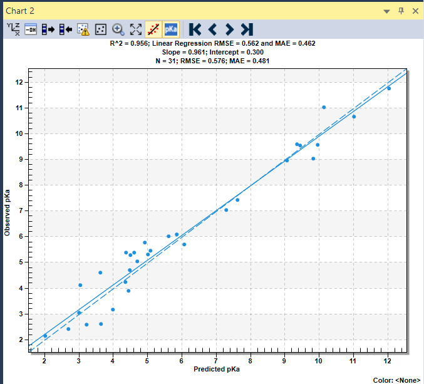
Task: Click the Predicted pKa axis label
Action: (217, 369)
